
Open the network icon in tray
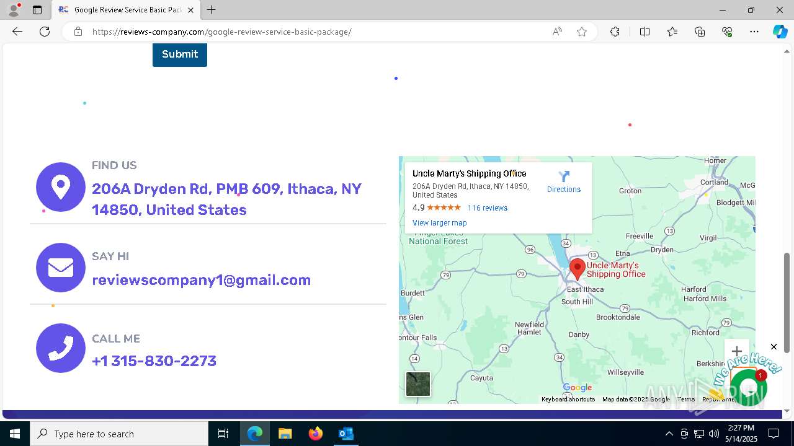[699, 434]
